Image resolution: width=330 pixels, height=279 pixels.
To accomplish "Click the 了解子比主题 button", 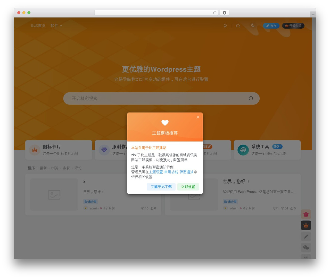I will [x=161, y=187].
